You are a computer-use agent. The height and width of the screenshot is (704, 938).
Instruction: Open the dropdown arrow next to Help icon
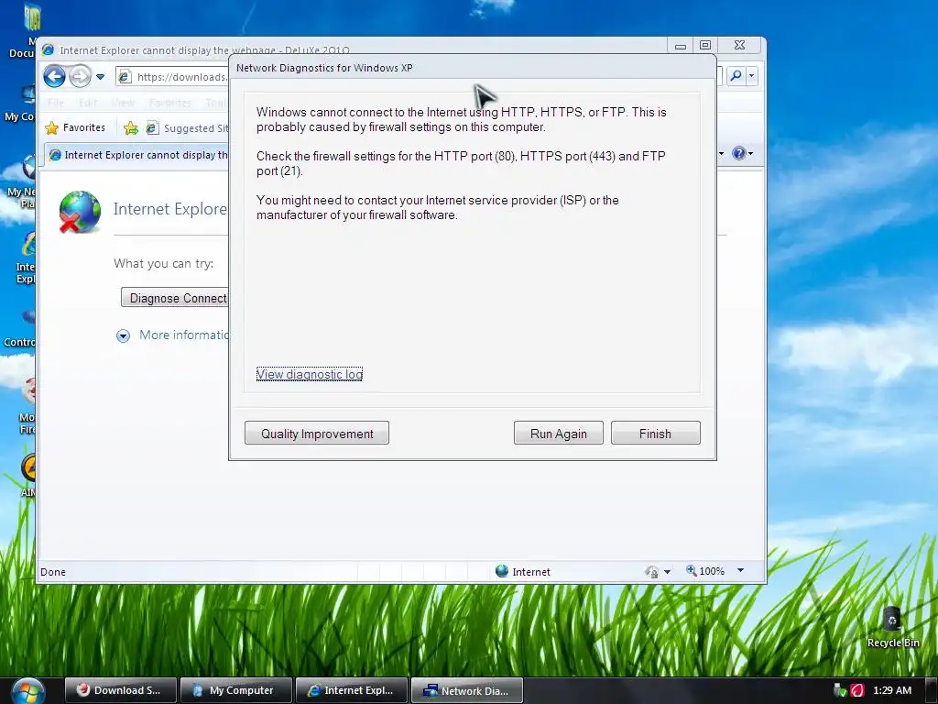click(x=751, y=154)
